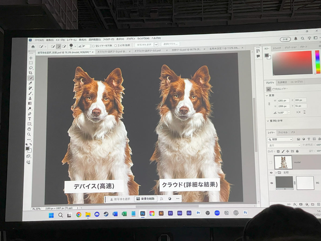The width and height of the screenshot is (321, 241).
Task: Select the Clone Stamp tool
Action: 30,98
